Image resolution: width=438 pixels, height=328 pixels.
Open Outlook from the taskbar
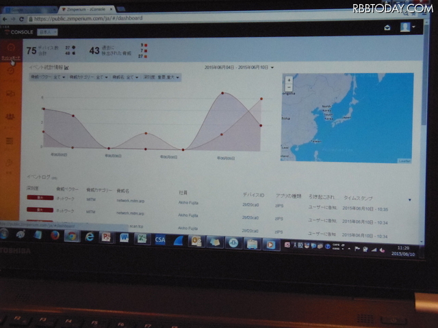[x=196, y=241]
